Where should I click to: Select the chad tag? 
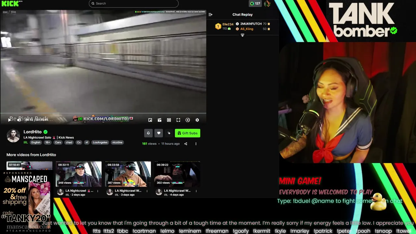[69, 142]
